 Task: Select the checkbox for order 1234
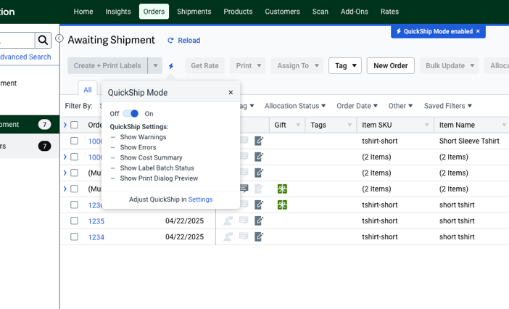tap(75, 236)
